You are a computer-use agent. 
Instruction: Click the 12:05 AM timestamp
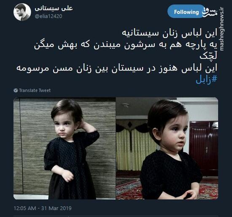click(25, 208)
